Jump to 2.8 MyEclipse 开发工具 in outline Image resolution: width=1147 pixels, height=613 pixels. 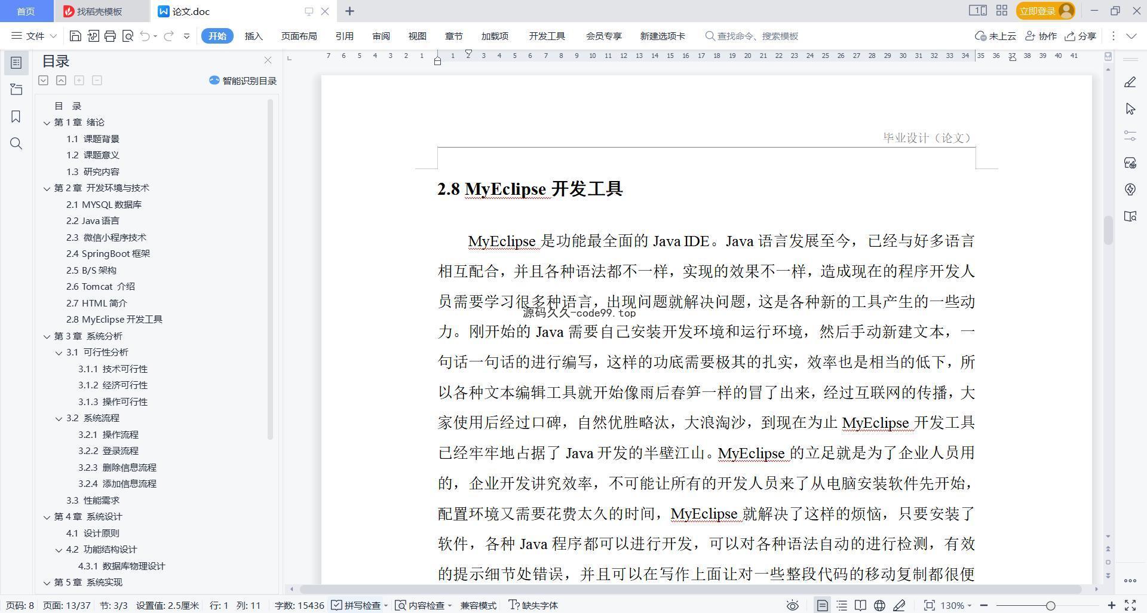[114, 320]
